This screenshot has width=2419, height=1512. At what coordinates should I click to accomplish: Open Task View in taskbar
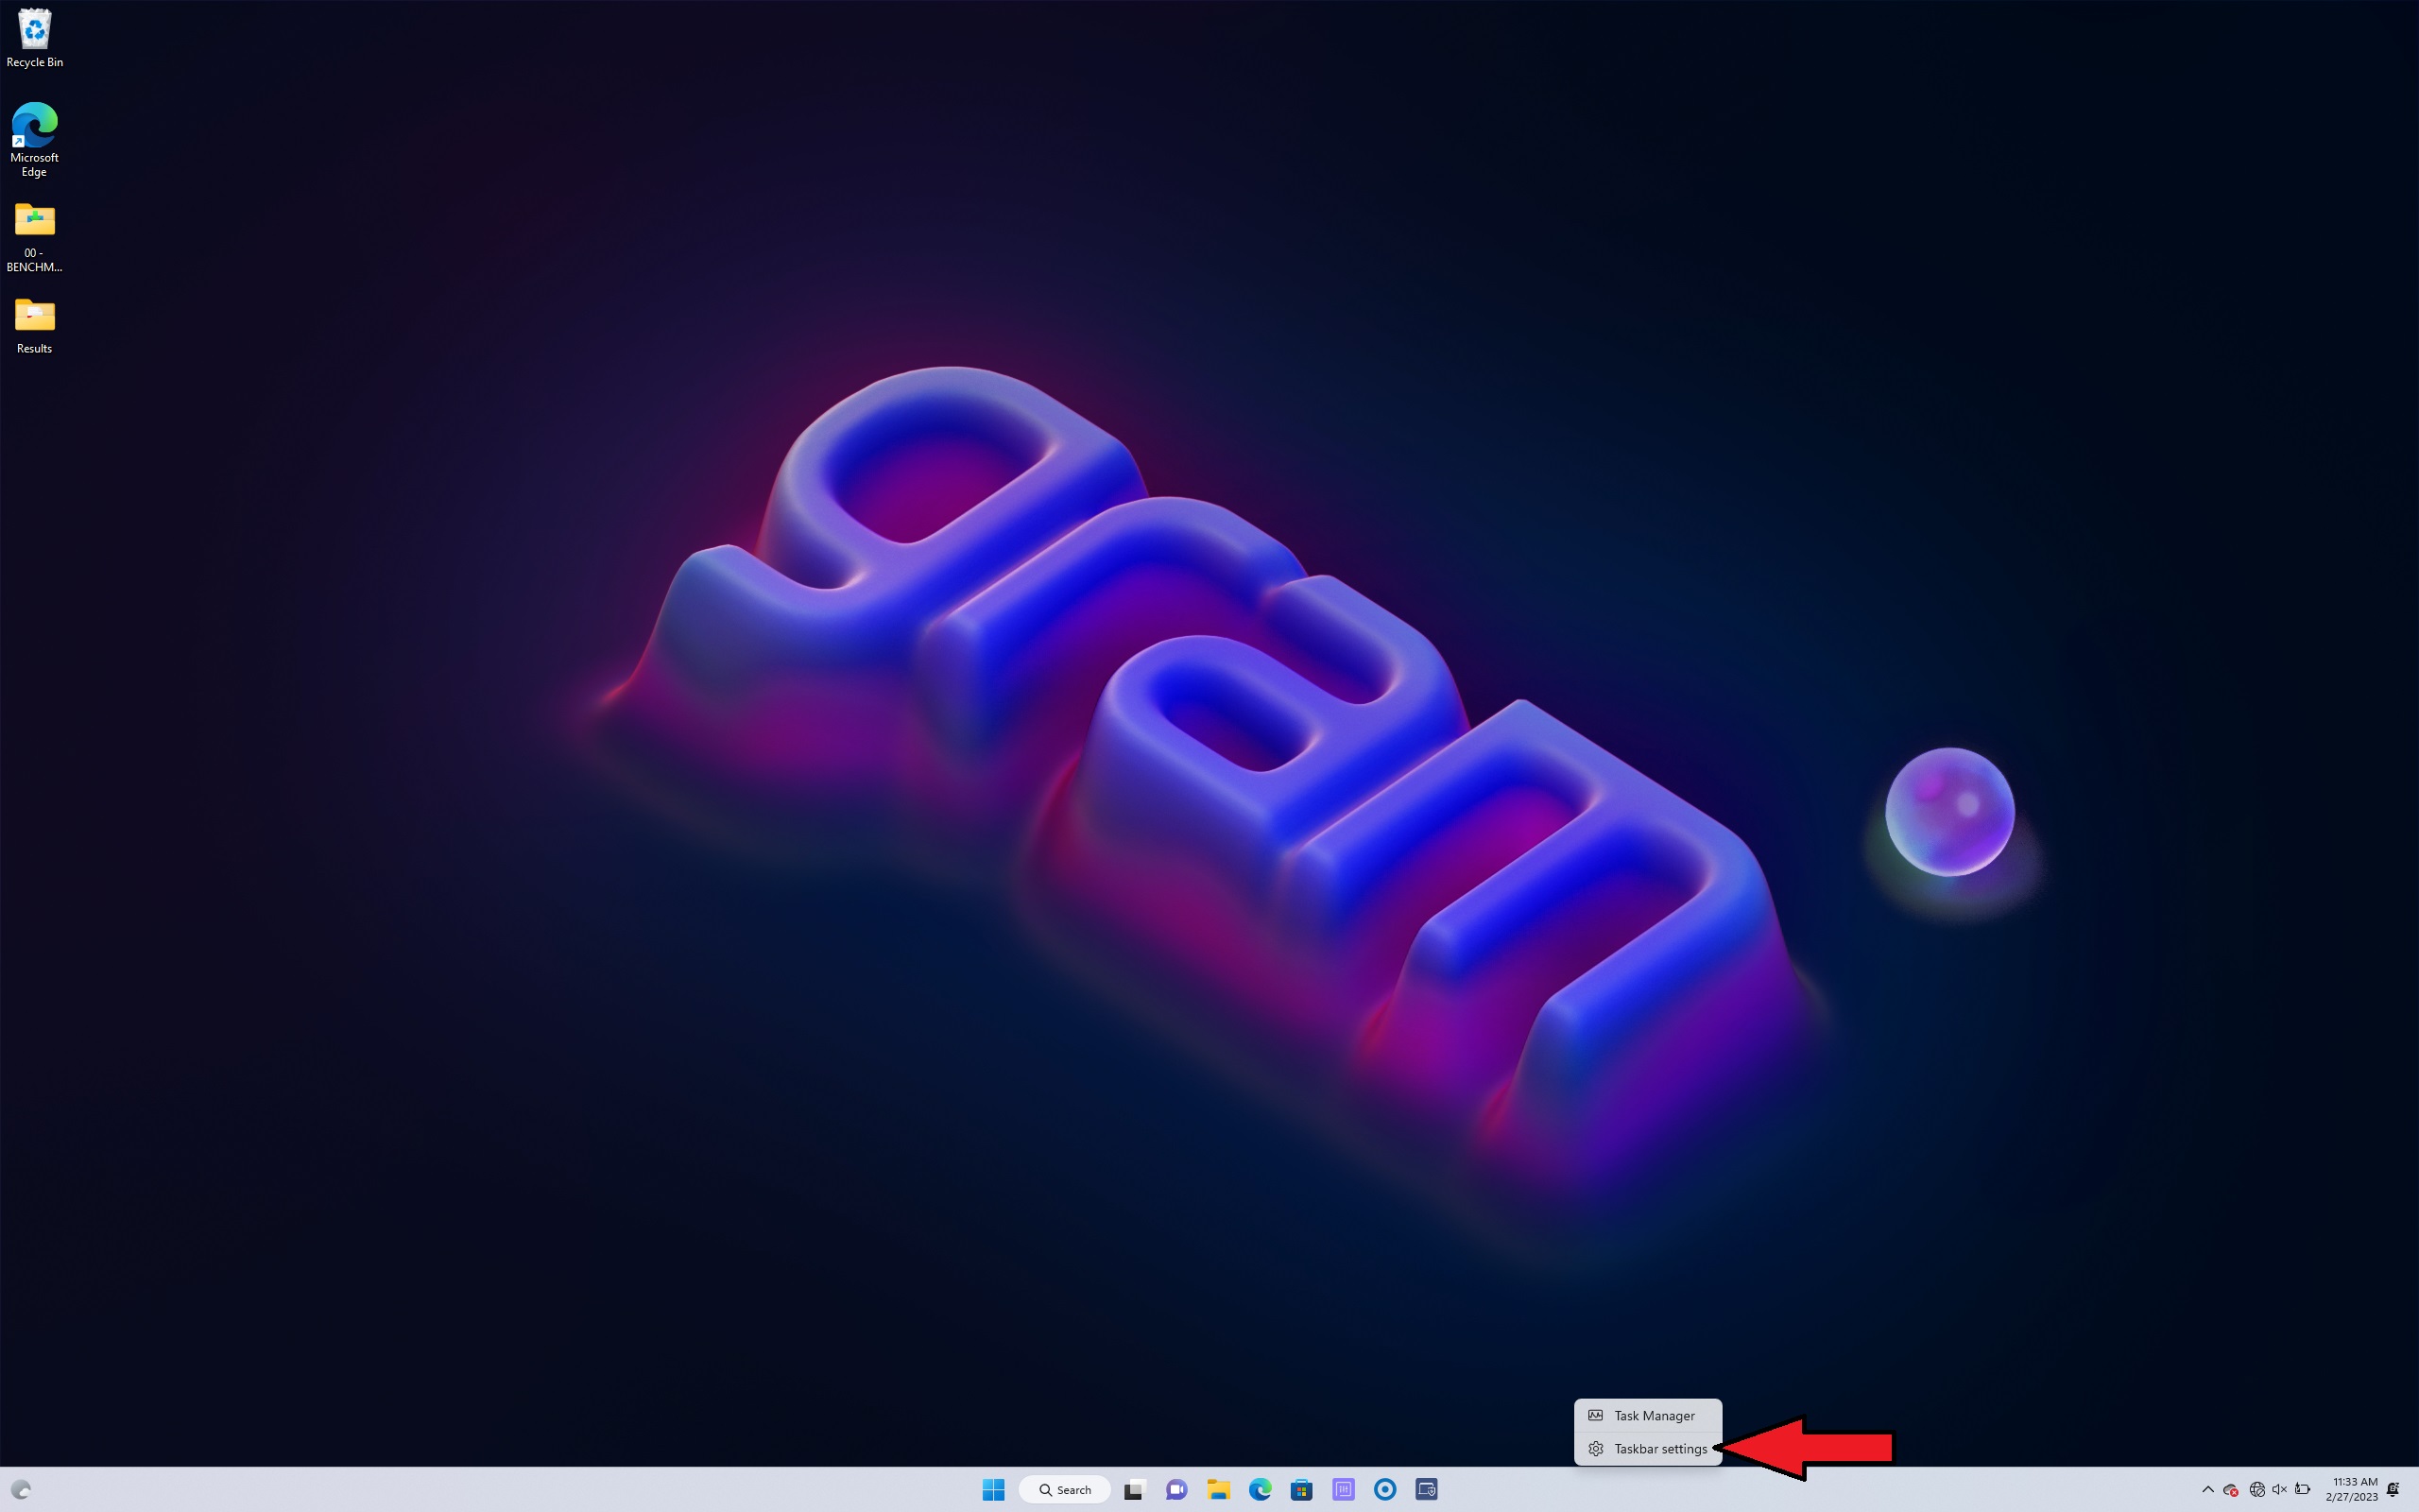(1134, 1489)
